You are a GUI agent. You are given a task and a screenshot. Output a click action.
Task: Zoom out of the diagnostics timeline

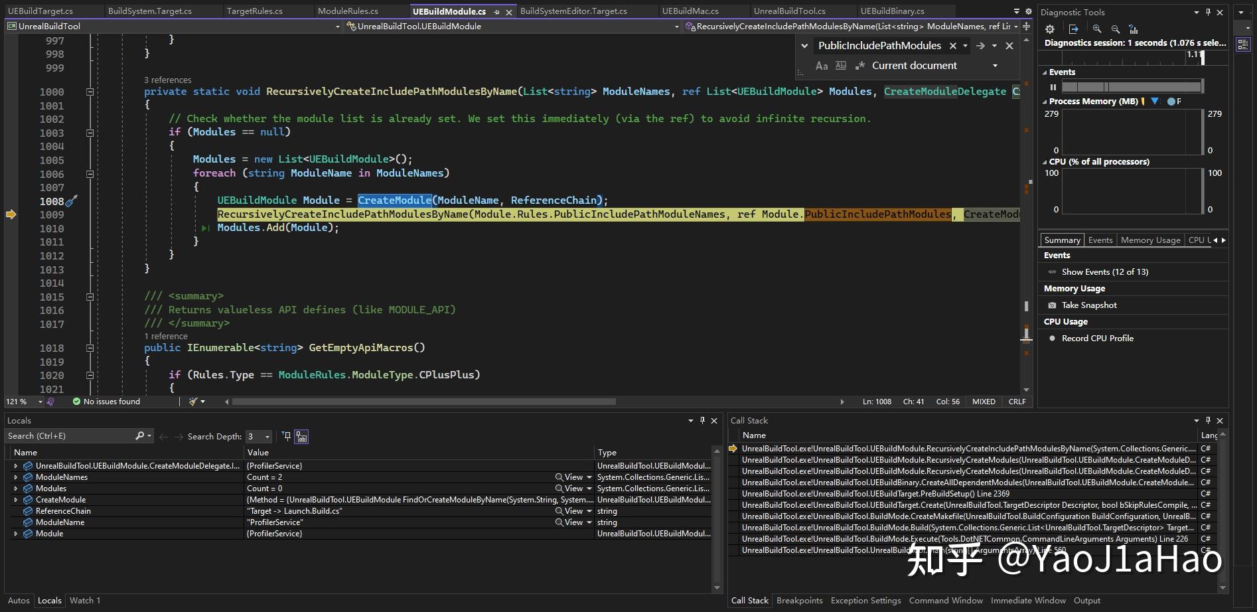coord(1116,29)
